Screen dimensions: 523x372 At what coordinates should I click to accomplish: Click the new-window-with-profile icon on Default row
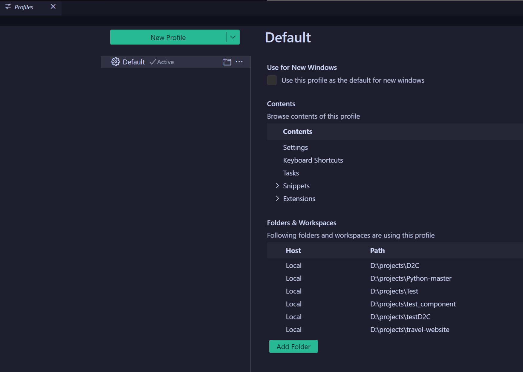[x=227, y=62]
